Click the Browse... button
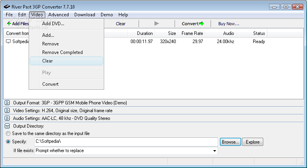Screen dimensions: 307x168 point(230,142)
